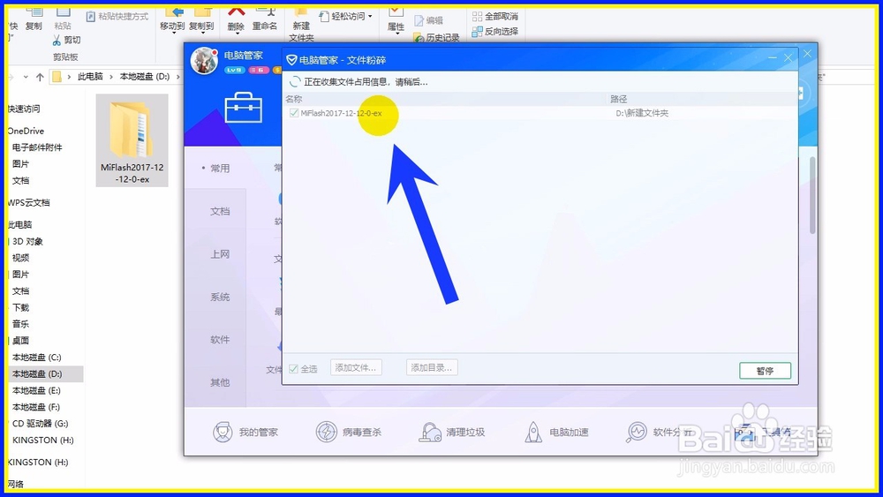Select the 软件 sidebar tab
The width and height of the screenshot is (883, 497).
tap(220, 339)
